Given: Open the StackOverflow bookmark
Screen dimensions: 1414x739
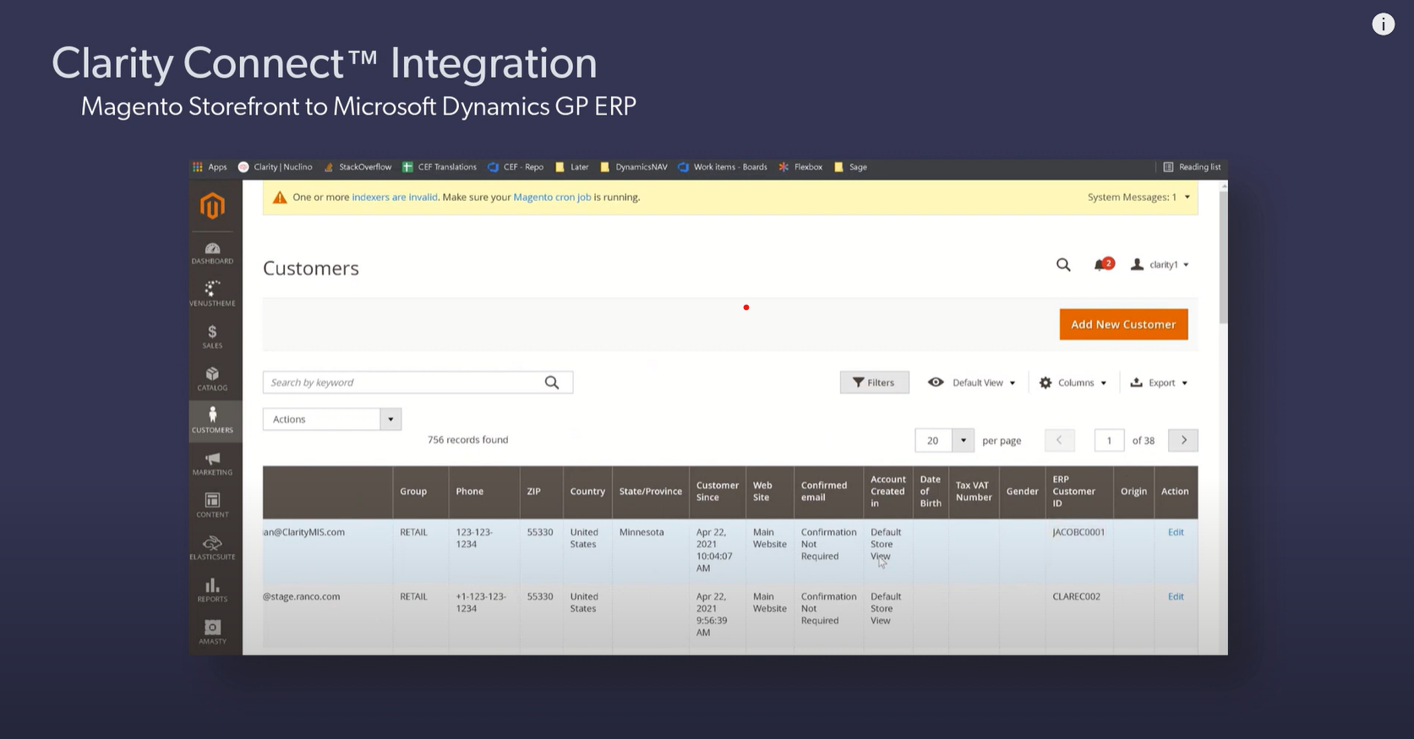Looking at the screenshot, I should [x=358, y=167].
